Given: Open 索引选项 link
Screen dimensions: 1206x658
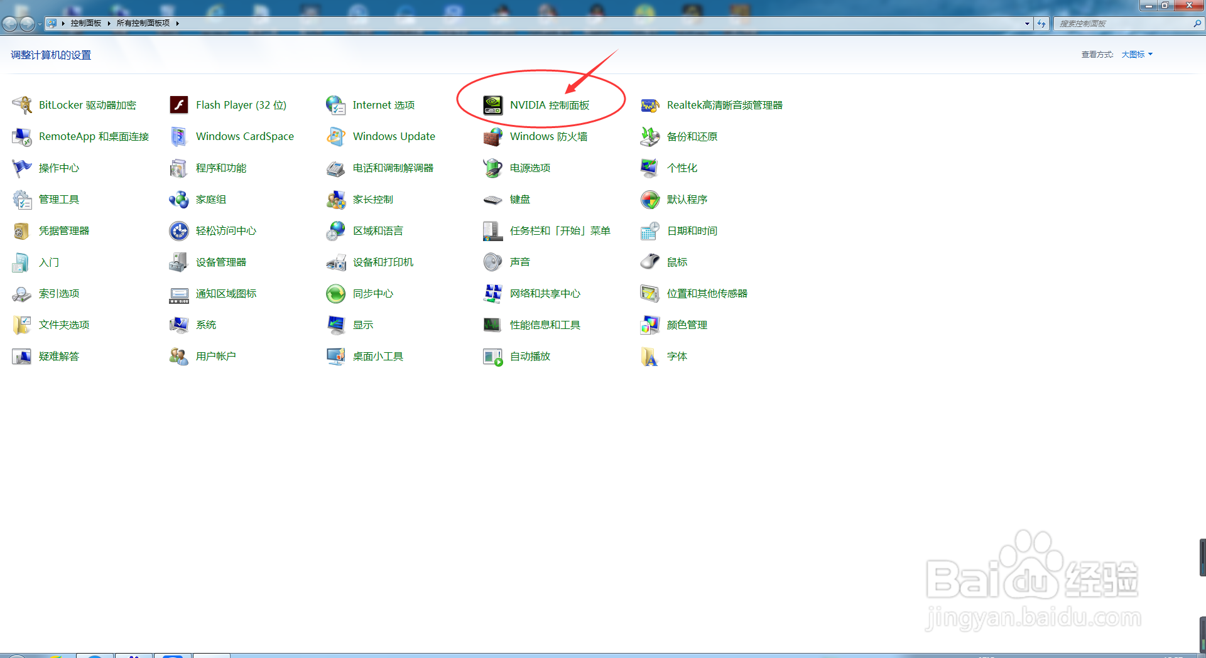Looking at the screenshot, I should [x=59, y=293].
